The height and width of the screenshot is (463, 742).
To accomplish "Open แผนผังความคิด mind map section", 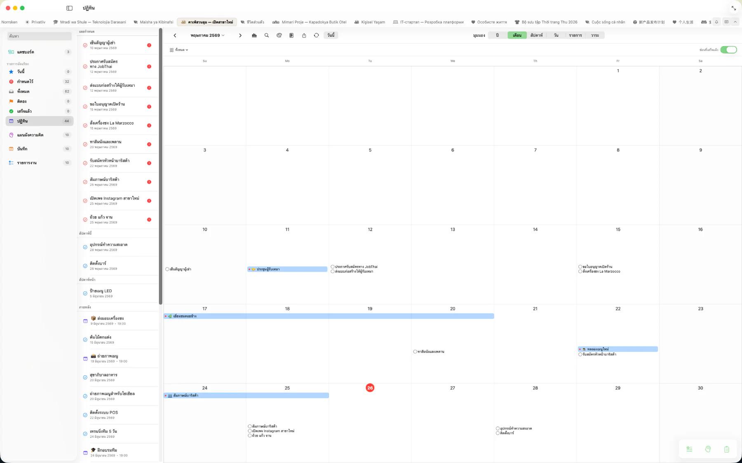I will tap(40, 135).
